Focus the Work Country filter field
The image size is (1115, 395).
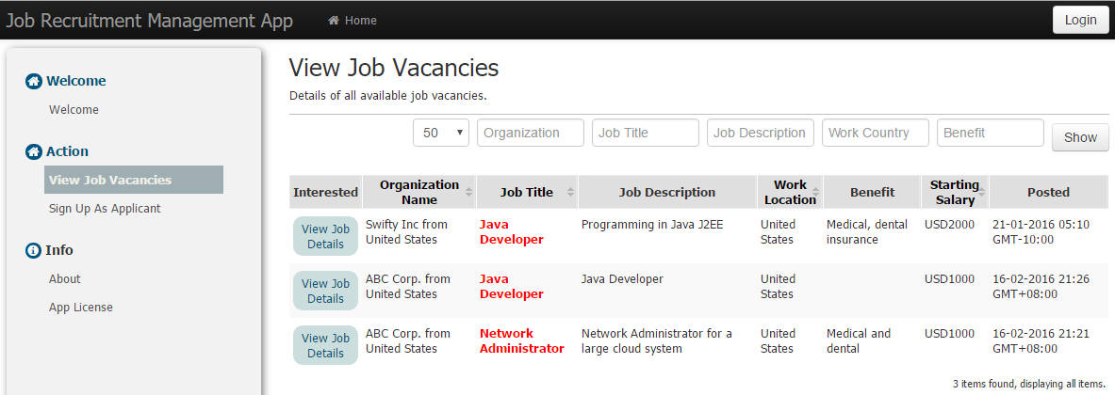876,133
